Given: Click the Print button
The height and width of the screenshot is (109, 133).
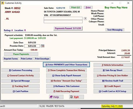Looking at the screenshot, I should 88,8.
